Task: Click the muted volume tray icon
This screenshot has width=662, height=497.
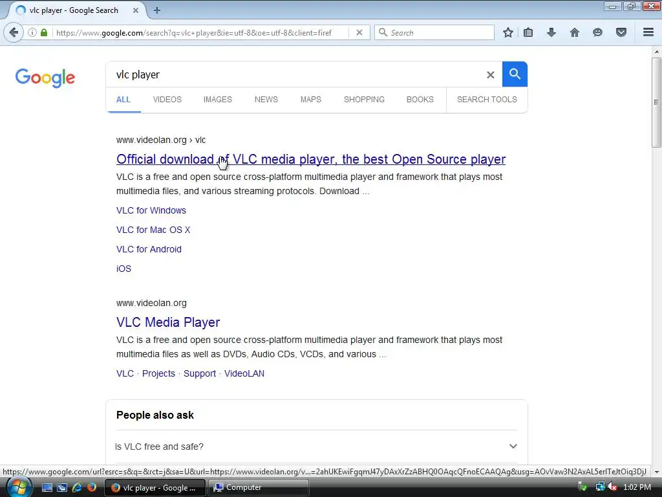Action: click(x=613, y=487)
